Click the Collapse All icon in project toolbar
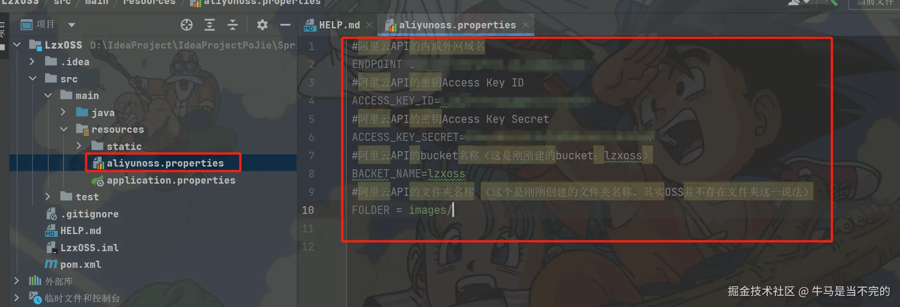The width and height of the screenshot is (900, 307). pos(233,25)
